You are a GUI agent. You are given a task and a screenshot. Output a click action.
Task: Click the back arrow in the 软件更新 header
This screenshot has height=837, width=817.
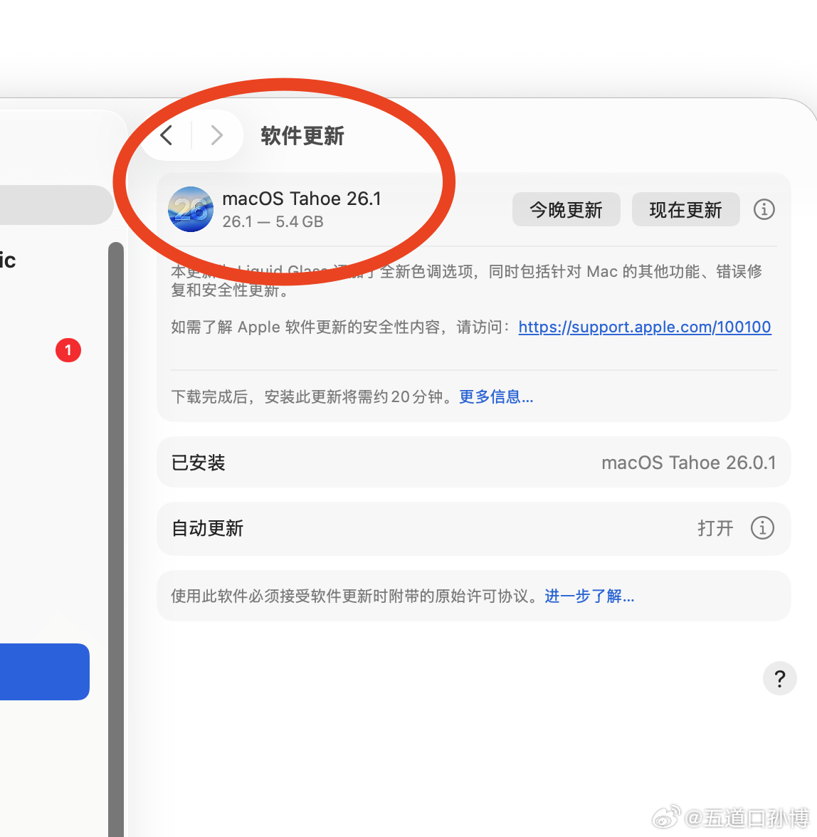pyautogui.click(x=166, y=135)
